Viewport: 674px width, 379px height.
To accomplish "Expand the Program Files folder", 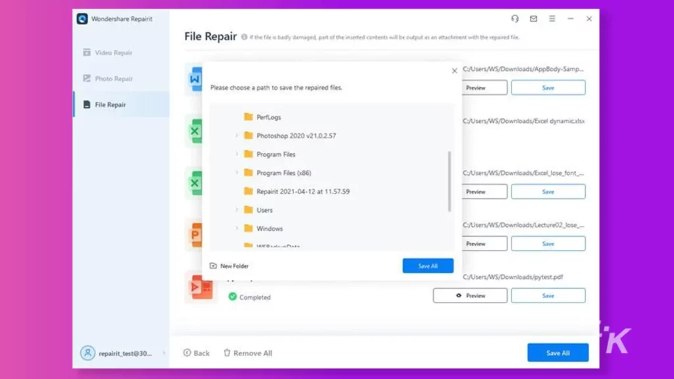I will pyautogui.click(x=236, y=154).
